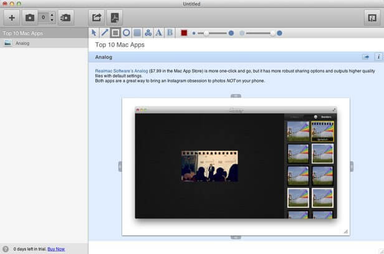
Task: Click the highlighted filter thumbnail with yellow border
Action: coord(322,131)
